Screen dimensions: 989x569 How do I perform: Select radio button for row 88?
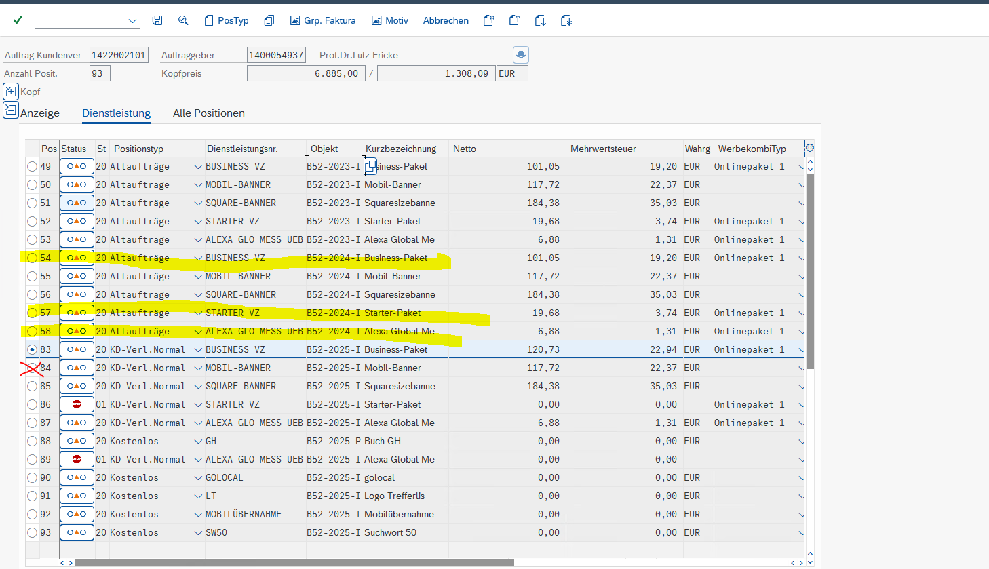point(32,441)
